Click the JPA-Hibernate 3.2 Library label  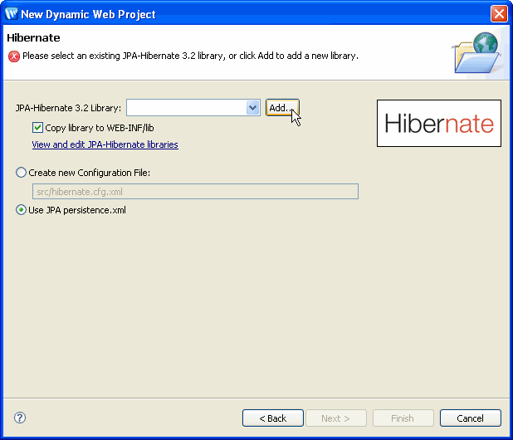click(68, 108)
